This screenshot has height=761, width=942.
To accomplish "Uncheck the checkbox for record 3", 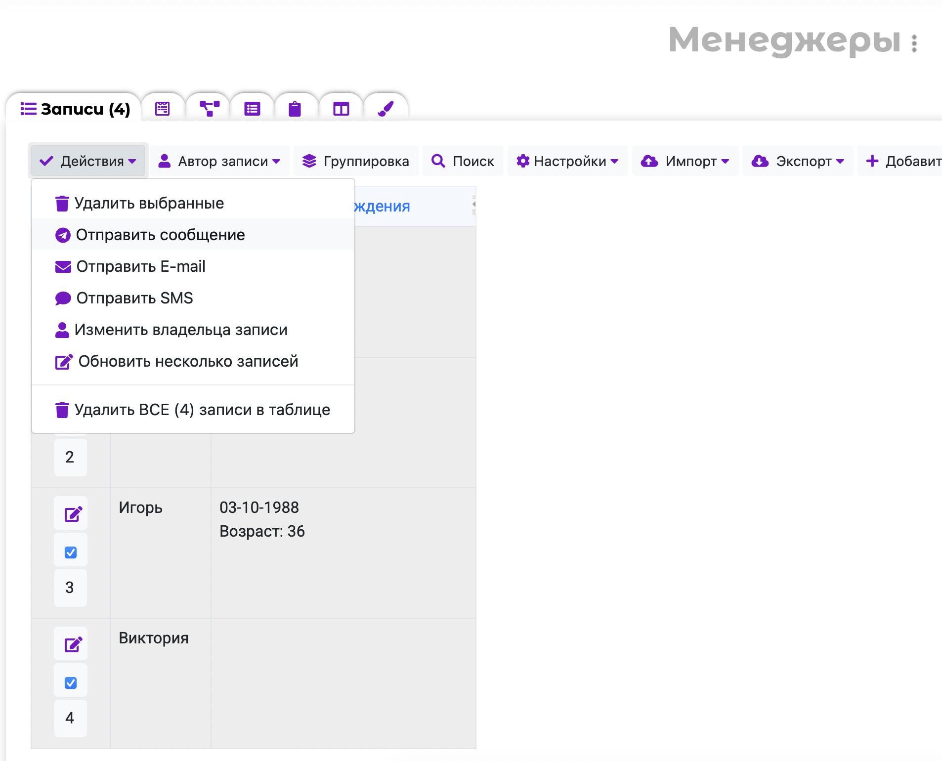I will (x=71, y=552).
